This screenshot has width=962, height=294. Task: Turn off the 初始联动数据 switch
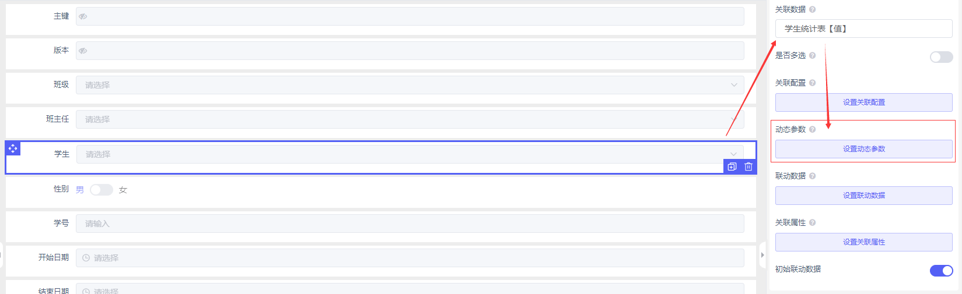point(940,271)
